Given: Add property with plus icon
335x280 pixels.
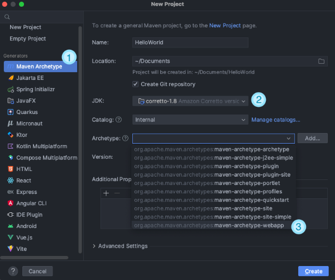Looking at the screenshot, I should [106, 193].
